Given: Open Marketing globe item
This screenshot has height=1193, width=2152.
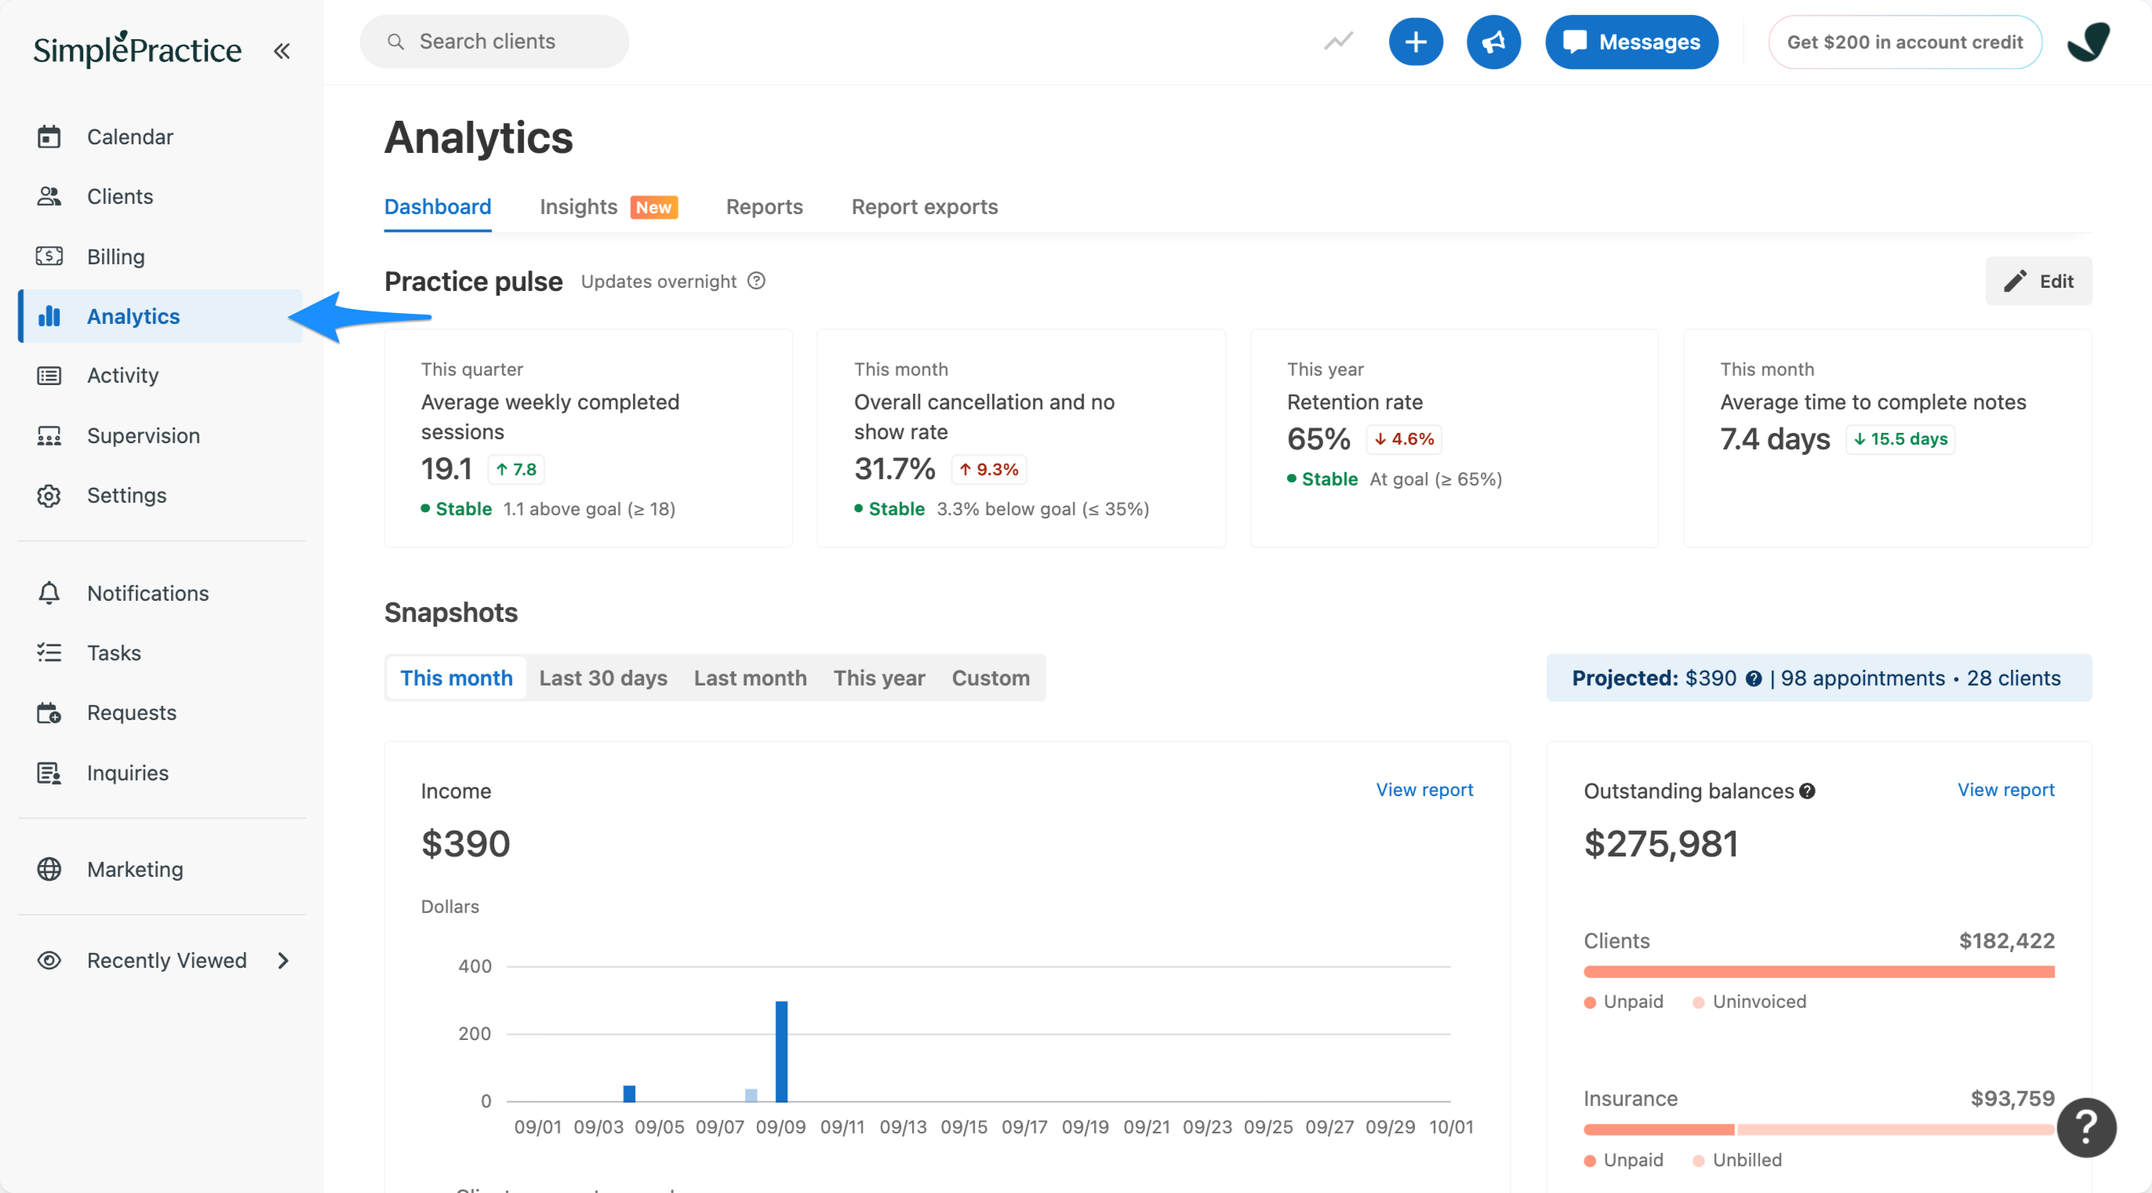Looking at the screenshot, I should click(x=135, y=869).
